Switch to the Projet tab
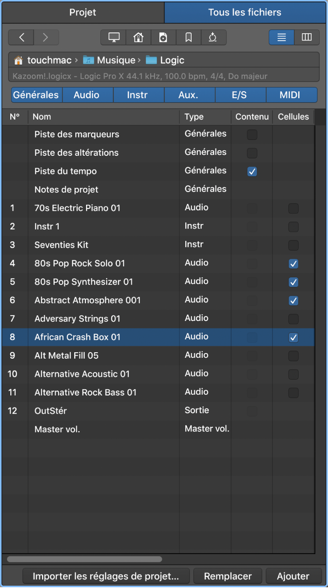The height and width of the screenshot is (588, 328). click(x=82, y=12)
